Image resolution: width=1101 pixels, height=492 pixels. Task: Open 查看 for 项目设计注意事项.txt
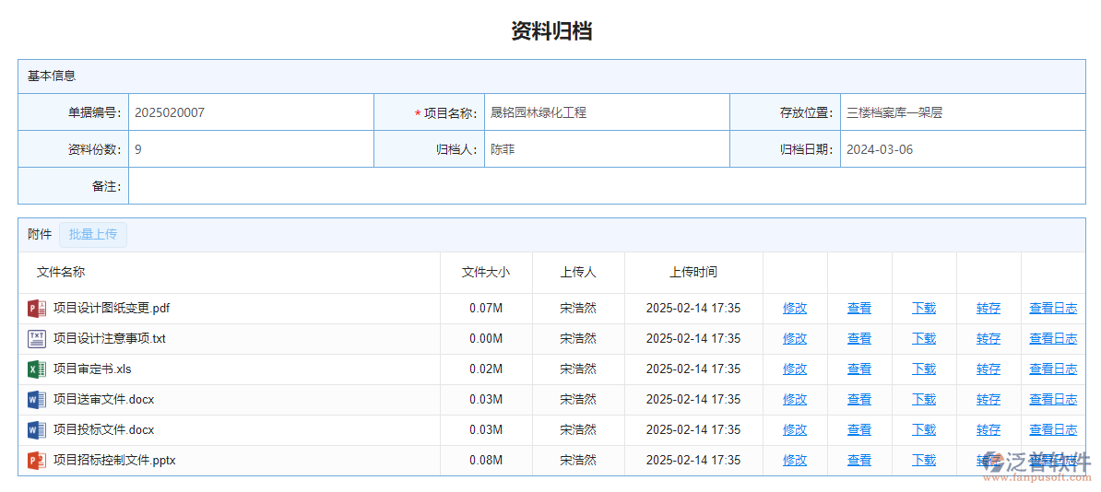pos(858,339)
